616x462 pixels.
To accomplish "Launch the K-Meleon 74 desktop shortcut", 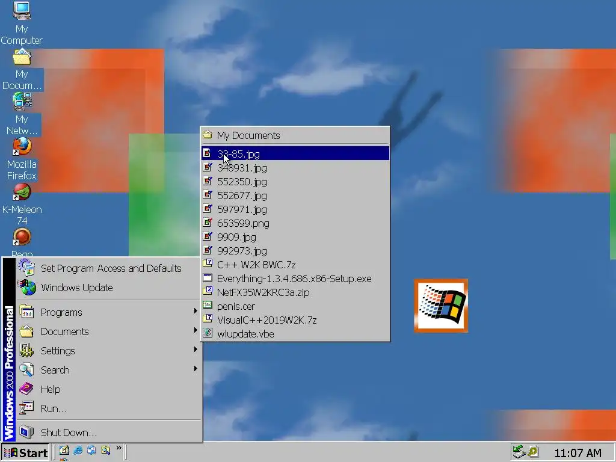I will pyautogui.click(x=22, y=205).
